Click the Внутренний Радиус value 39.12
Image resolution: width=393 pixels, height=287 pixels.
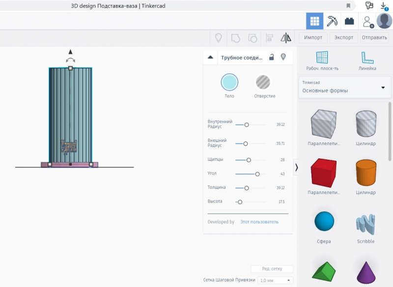coord(281,124)
